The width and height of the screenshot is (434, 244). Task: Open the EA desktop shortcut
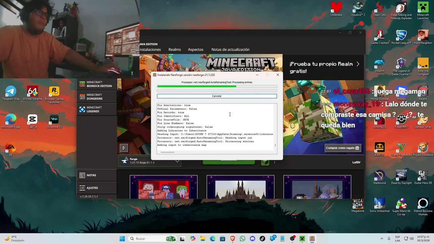11,149
